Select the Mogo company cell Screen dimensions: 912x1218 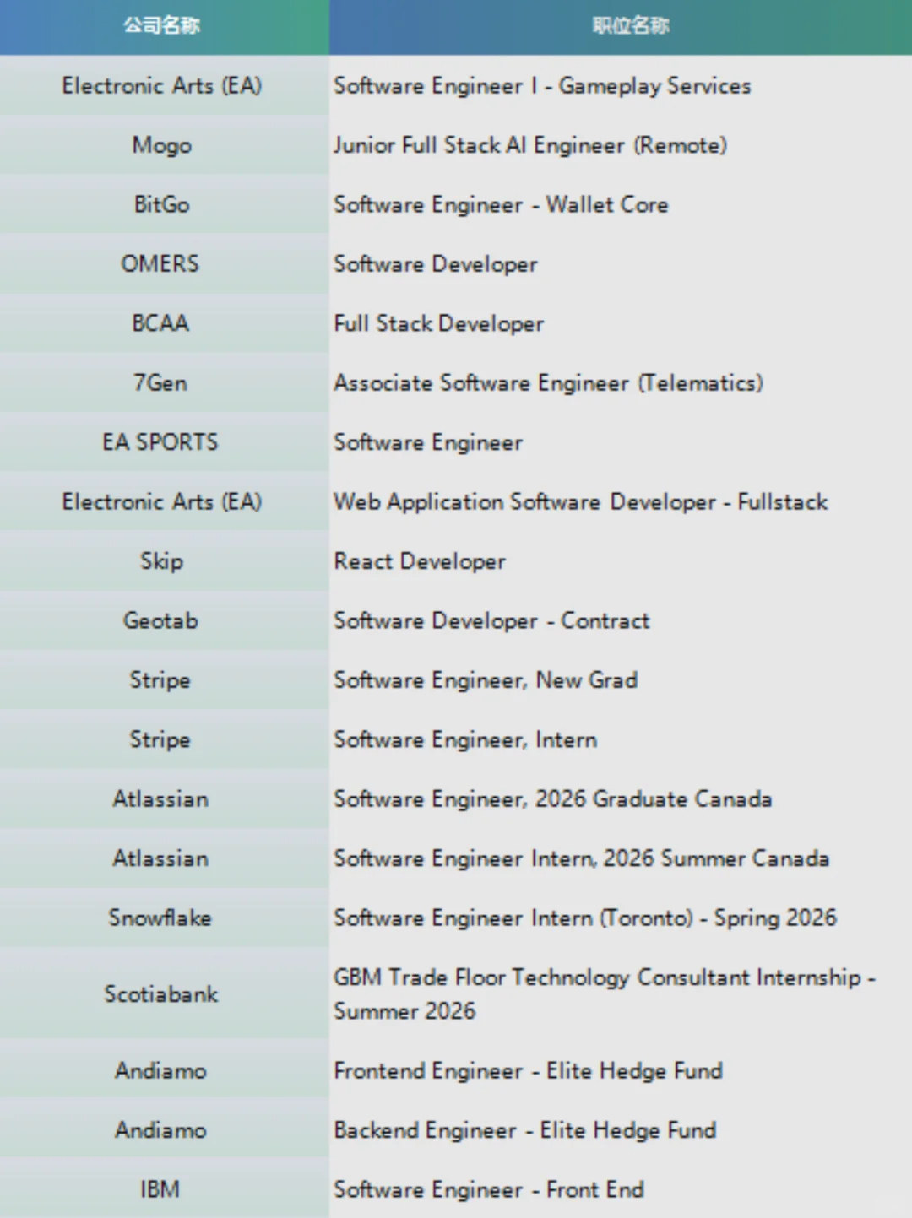161,145
